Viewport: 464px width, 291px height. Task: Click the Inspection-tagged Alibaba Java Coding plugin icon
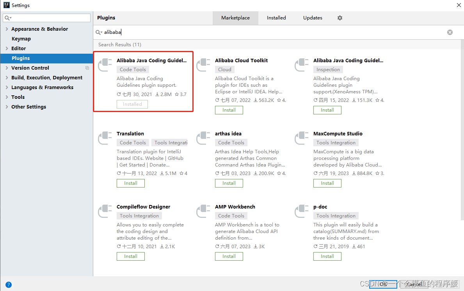click(302, 65)
